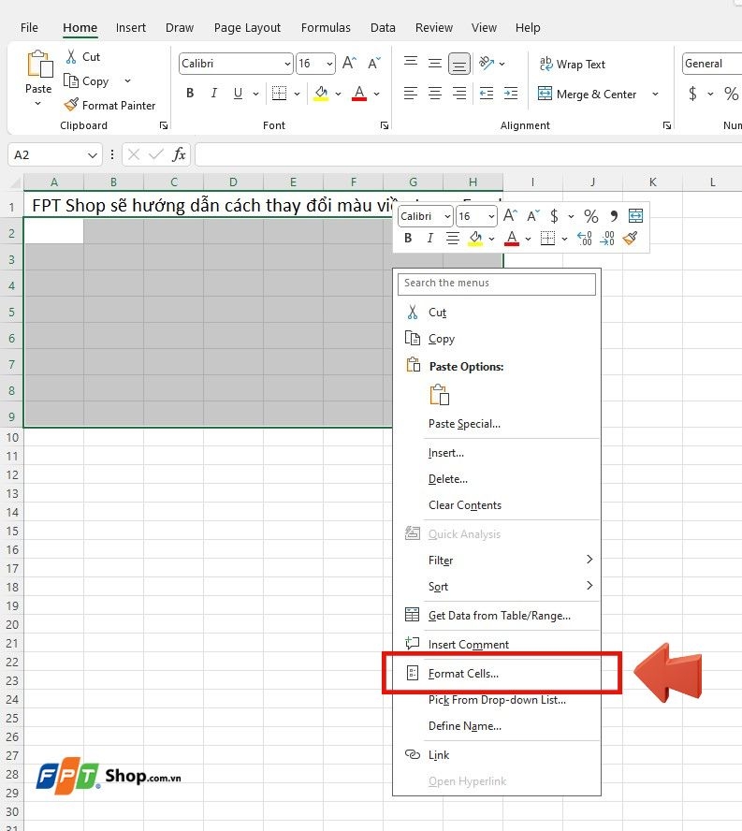The image size is (742, 831).
Task: Open Alignment settings dialog launcher
Action: [667, 125]
